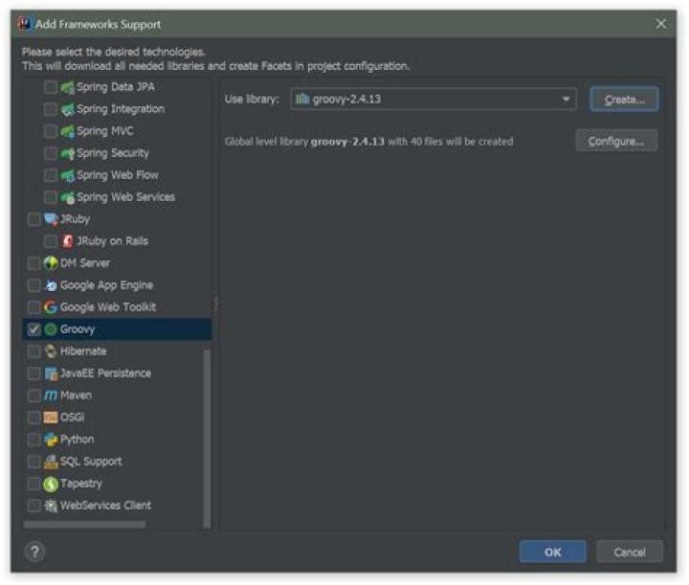
Task: Select the Spring Integration label
Action: (x=121, y=109)
